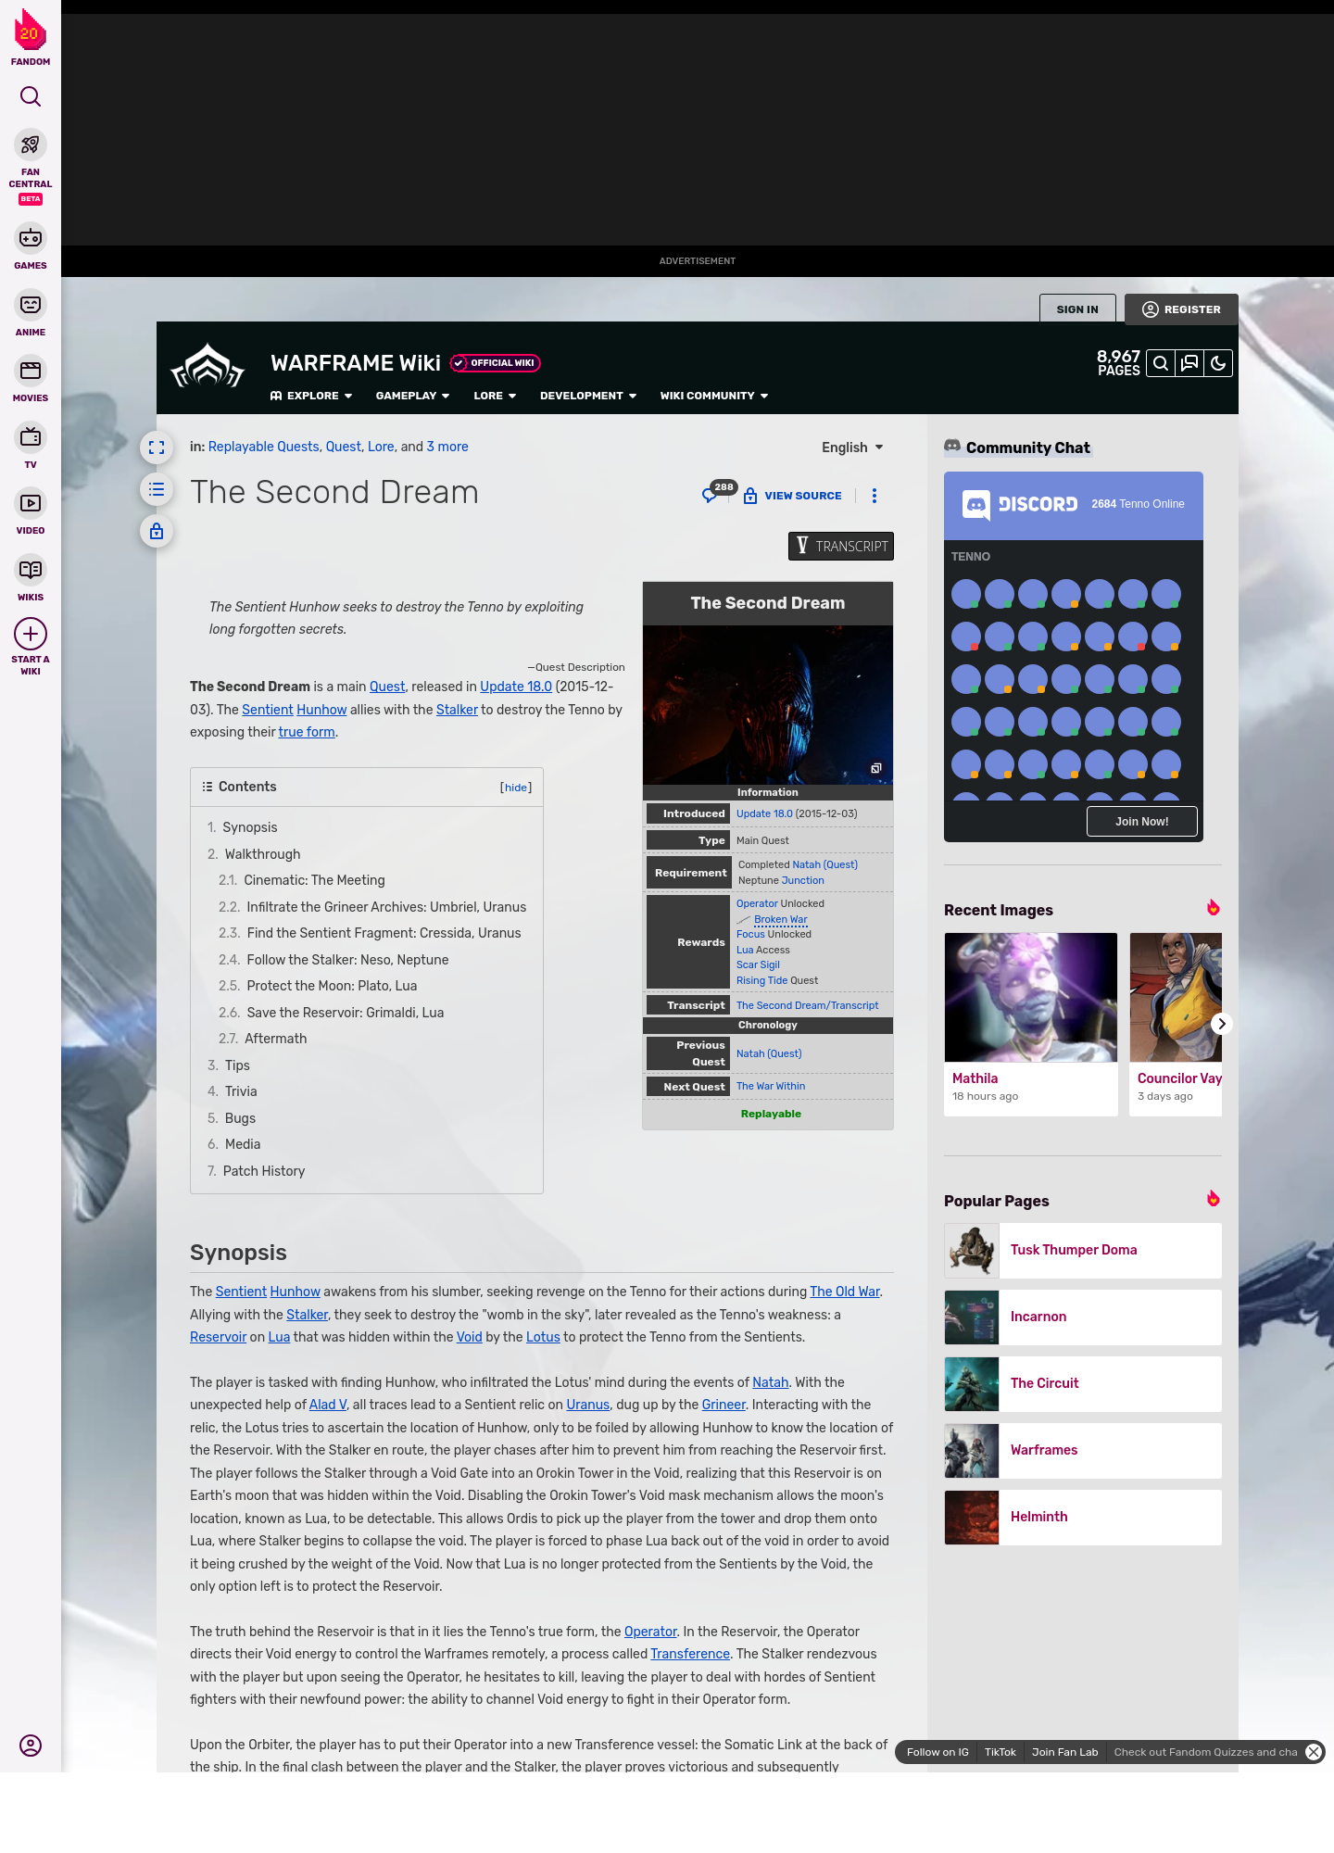Click Follow on IG in bottom bar

(x=938, y=1752)
